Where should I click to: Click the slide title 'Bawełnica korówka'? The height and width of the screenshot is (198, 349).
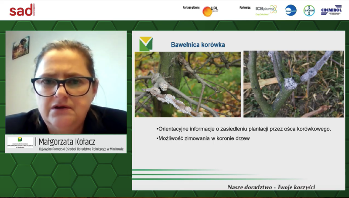coord(198,45)
